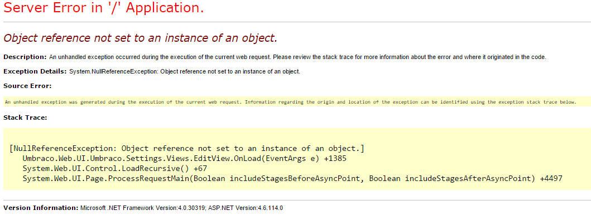591x220 pixels.
Task: Click the Control.LoadRecursive() +67 line
Action: pyautogui.click(x=114, y=168)
